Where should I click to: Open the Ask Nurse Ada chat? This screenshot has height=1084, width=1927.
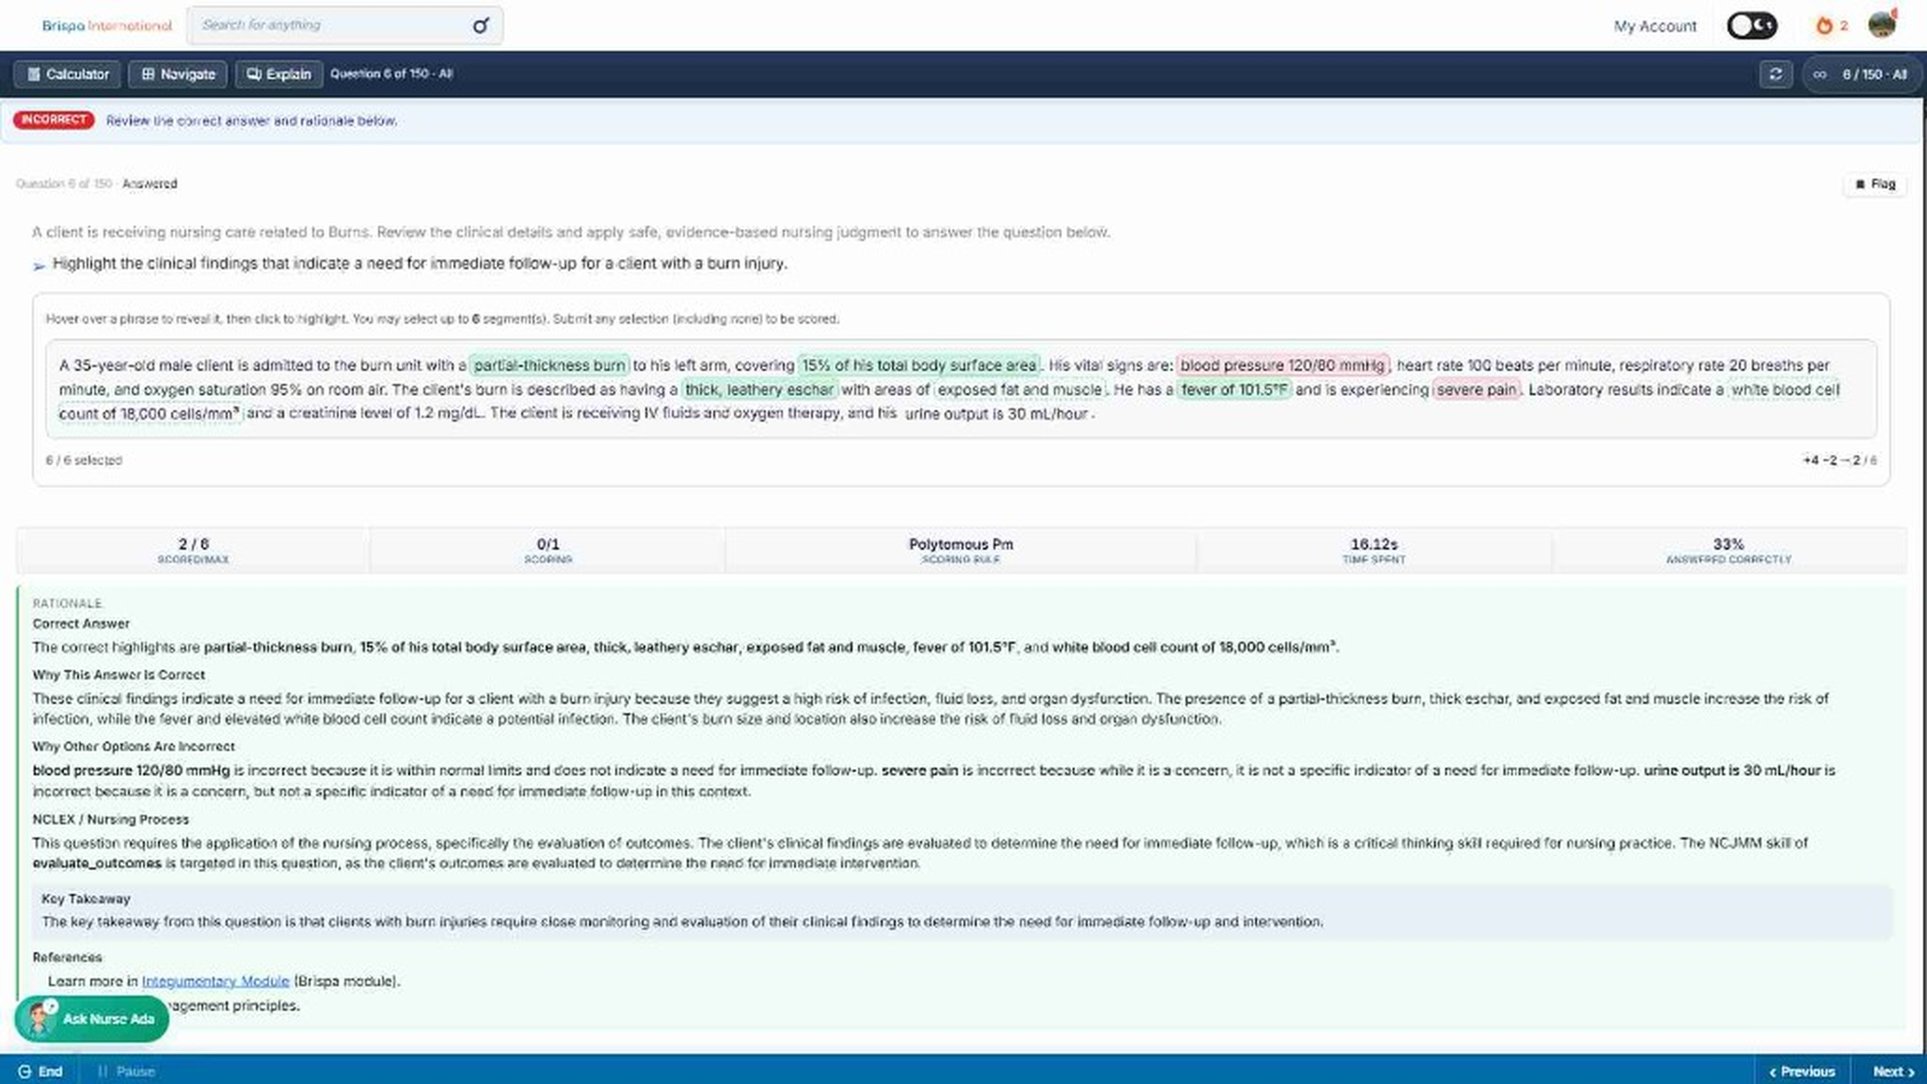click(91, 1019)
